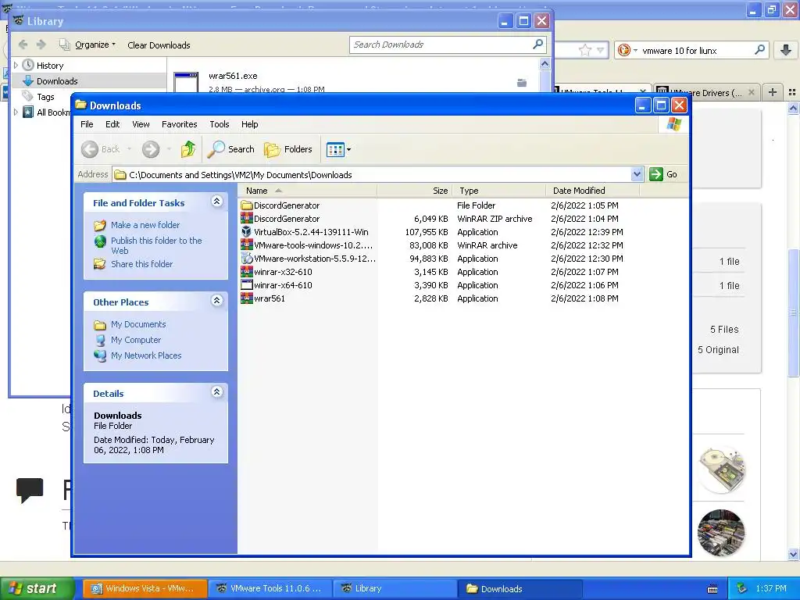800x600 pixels.
Task: Select the VirtualBox-5.2.44 installer icon
Action: [x=247, y=231]
